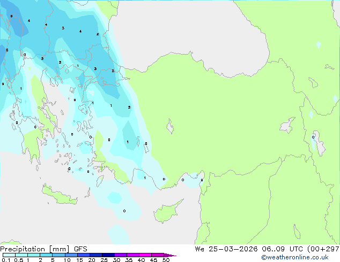Select the 35–40 mm legend swatch
This screenshot has width=340, height=262.
click(x=132, y=255)
